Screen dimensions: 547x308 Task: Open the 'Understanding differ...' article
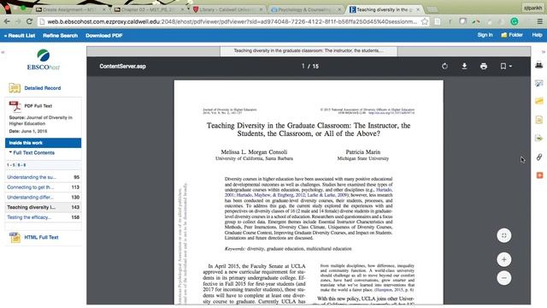click(30, 198)
